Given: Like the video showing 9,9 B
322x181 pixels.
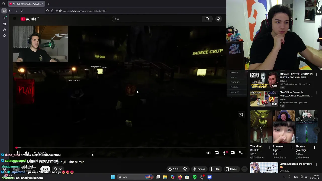Looking at the screenshot, I should (173, 169).
